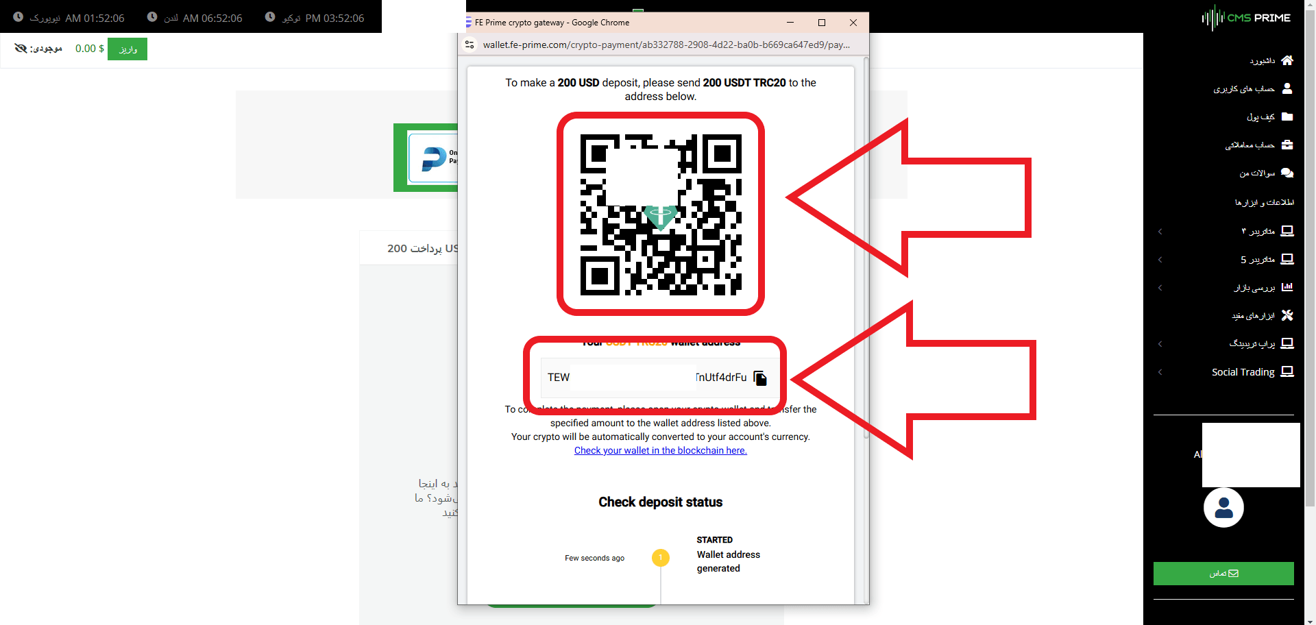Click the user avatar circle in sidebar

(x=1223, y=508)
